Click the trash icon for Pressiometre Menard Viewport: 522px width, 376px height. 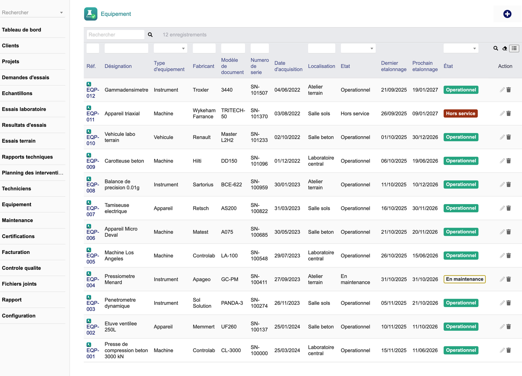(x=509, y=279)
